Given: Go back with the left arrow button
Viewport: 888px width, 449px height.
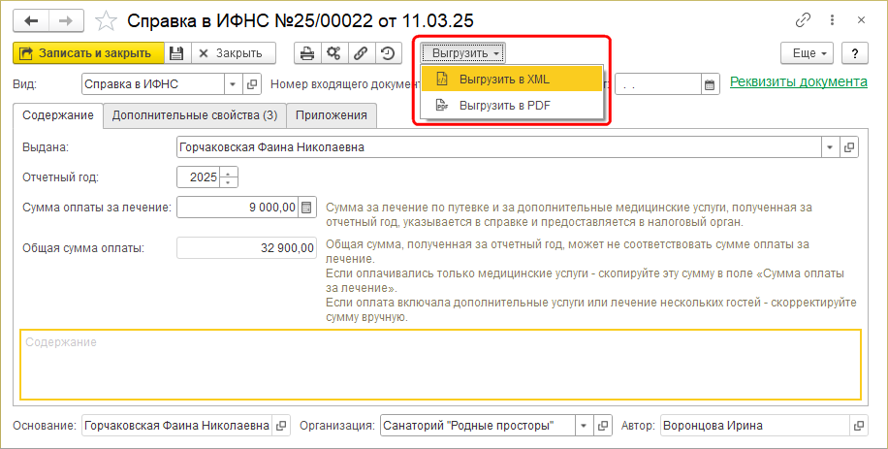Looking at the screenshot, I should pyautogui.click(x=31, y=21).
